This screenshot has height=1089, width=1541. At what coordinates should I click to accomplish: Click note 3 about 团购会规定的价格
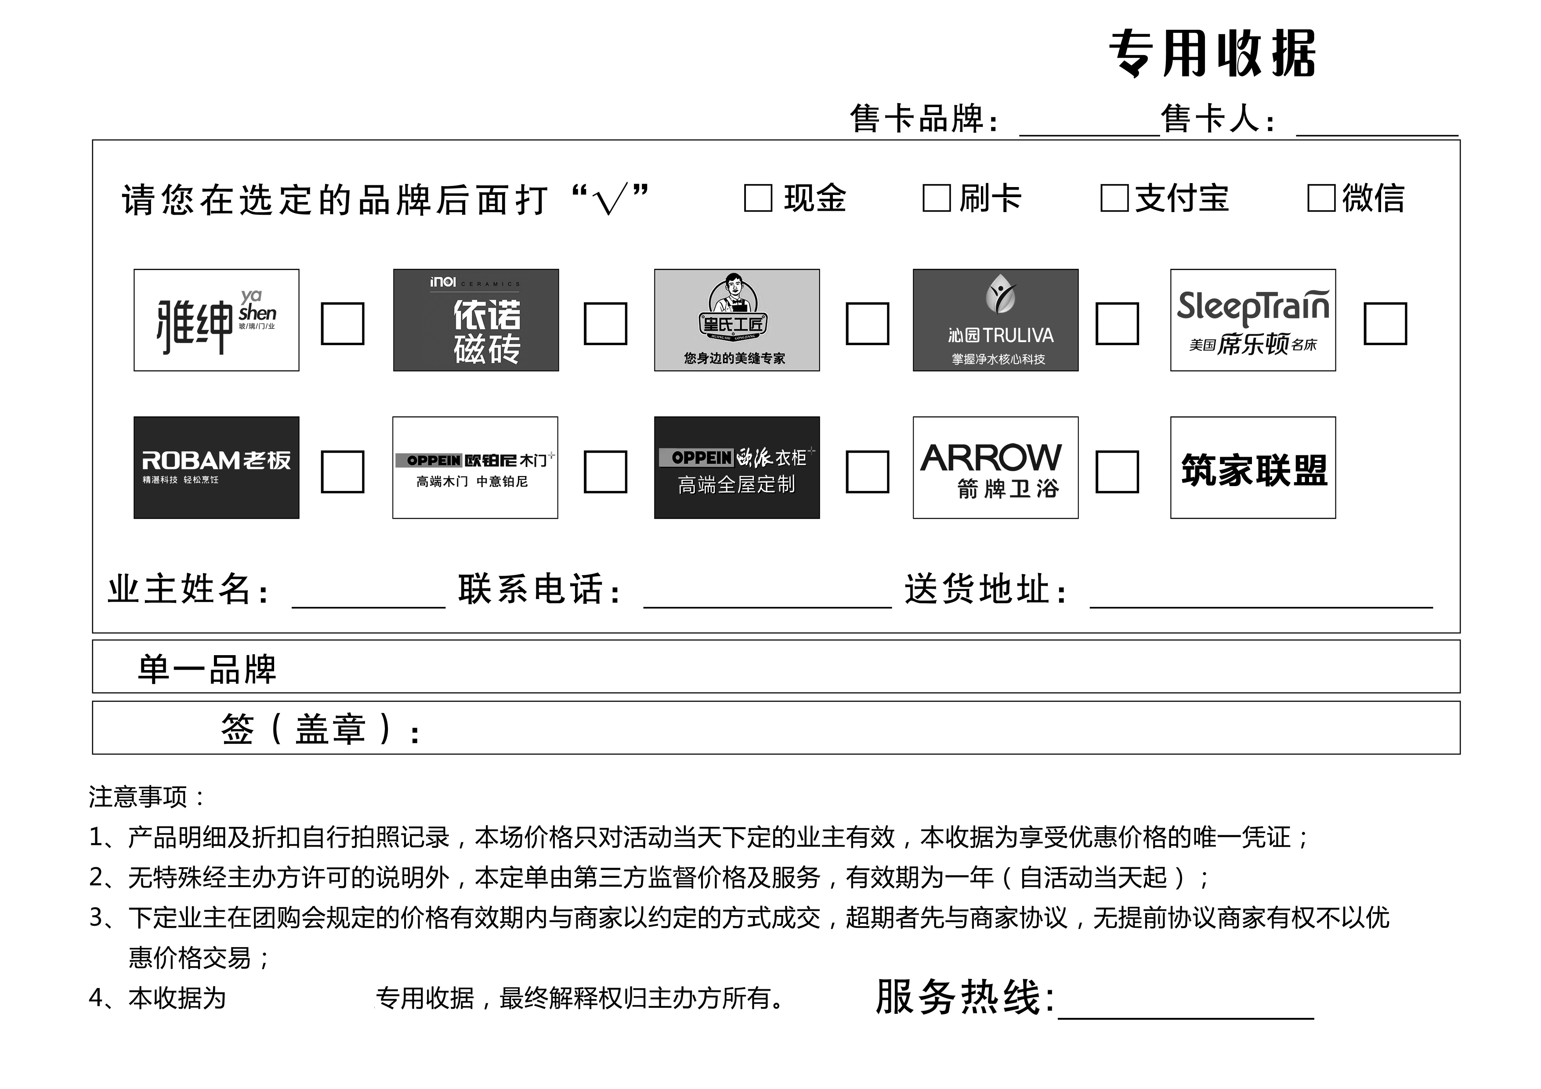click(740, 938)
